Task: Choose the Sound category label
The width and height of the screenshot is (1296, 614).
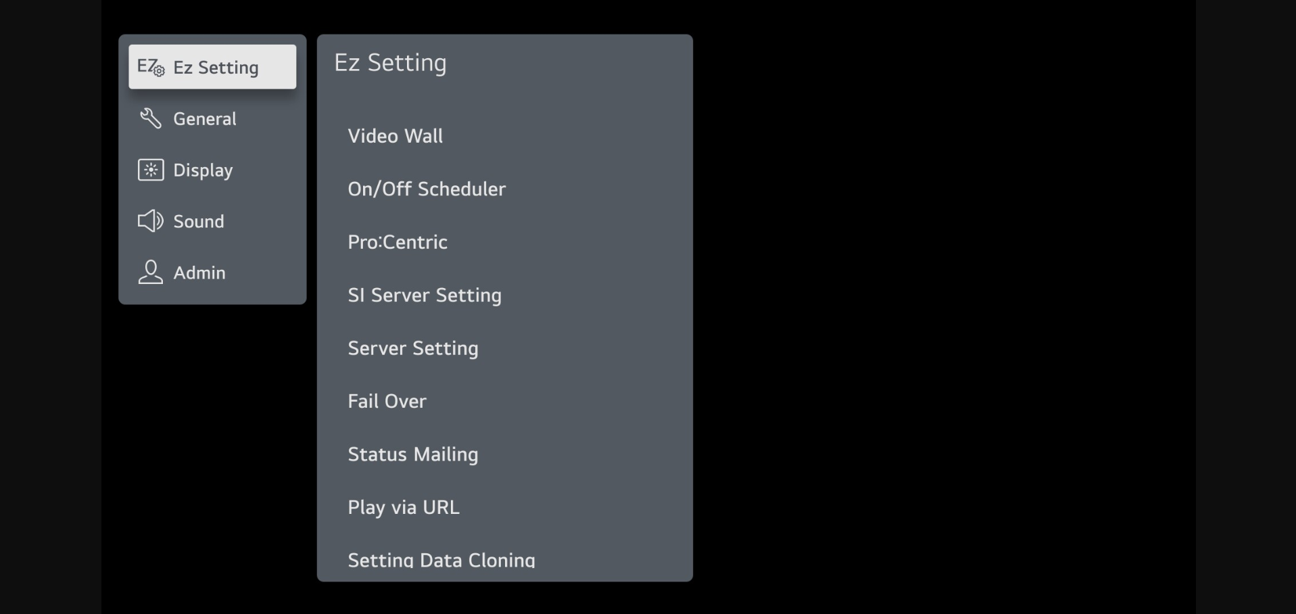Action: coord(199,222)
